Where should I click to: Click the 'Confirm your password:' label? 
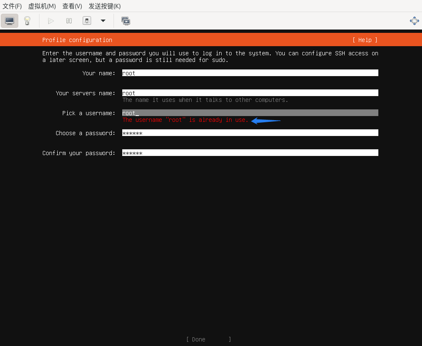[79, 153]
